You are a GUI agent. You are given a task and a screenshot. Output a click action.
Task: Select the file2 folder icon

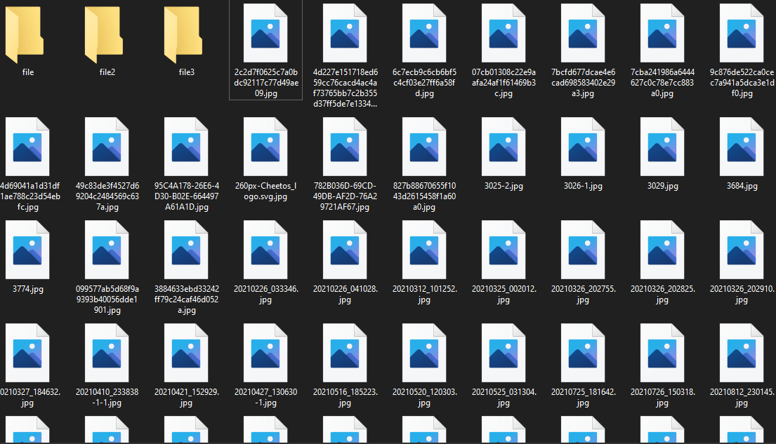[x=103, y=34]
